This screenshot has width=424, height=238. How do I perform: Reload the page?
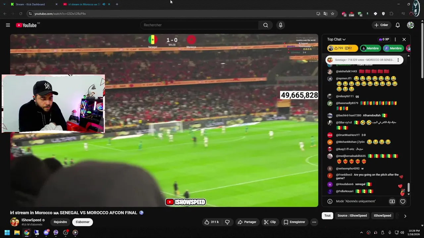click(x=21, y=14)
